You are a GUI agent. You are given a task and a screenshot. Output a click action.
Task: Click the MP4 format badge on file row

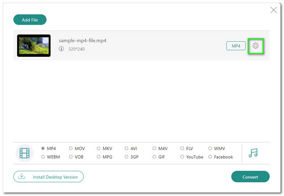click(x=236, y=46)
